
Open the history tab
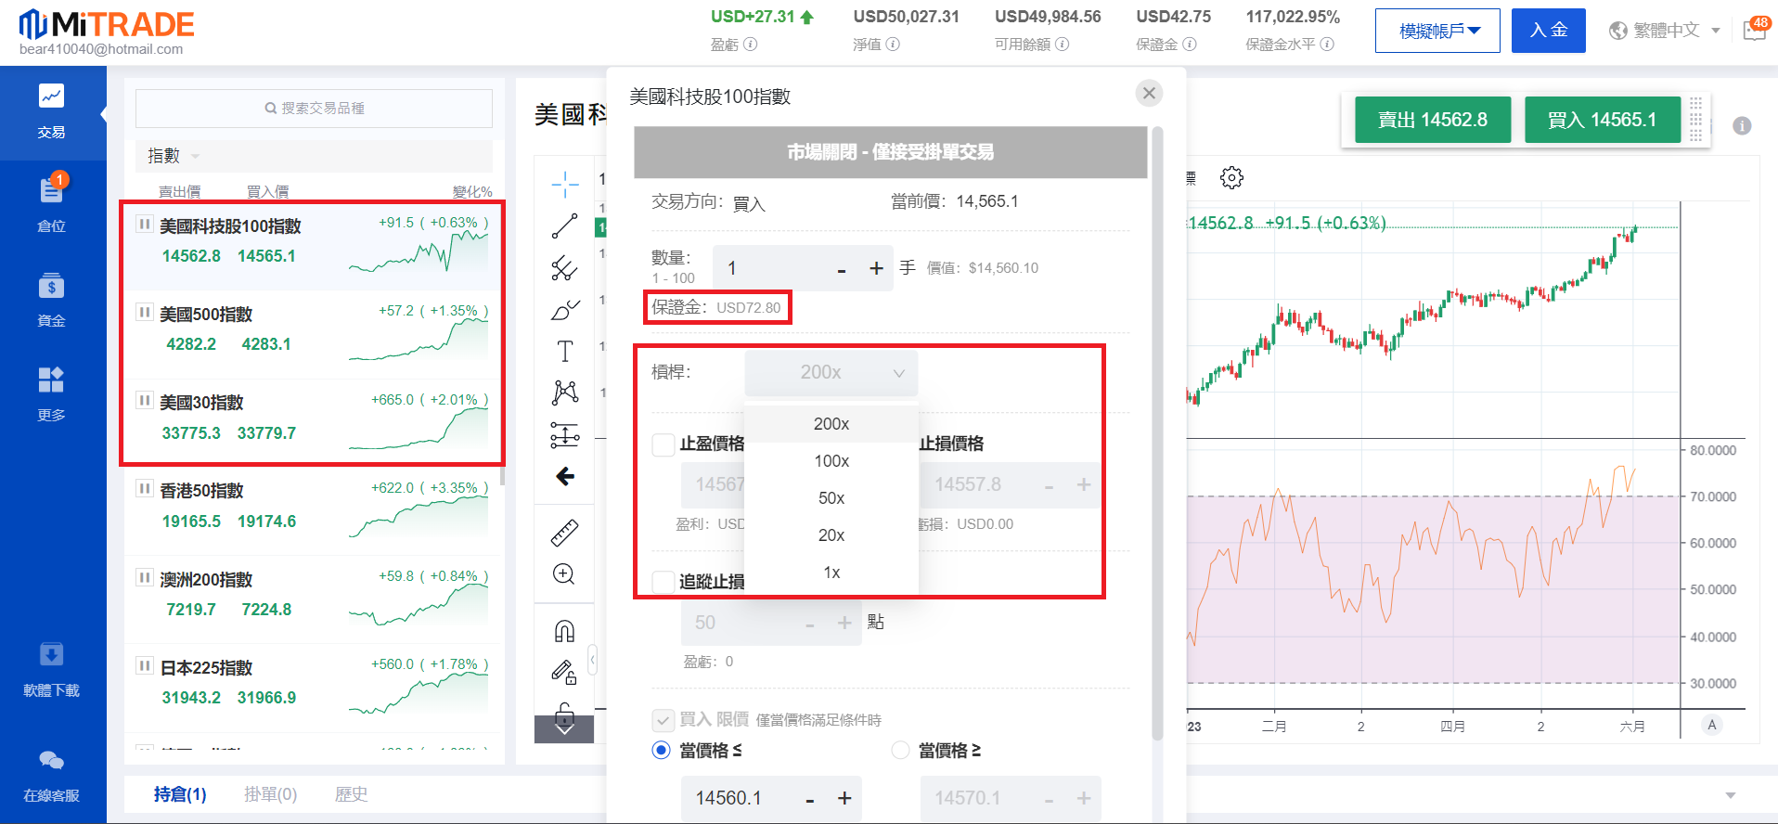351,794
